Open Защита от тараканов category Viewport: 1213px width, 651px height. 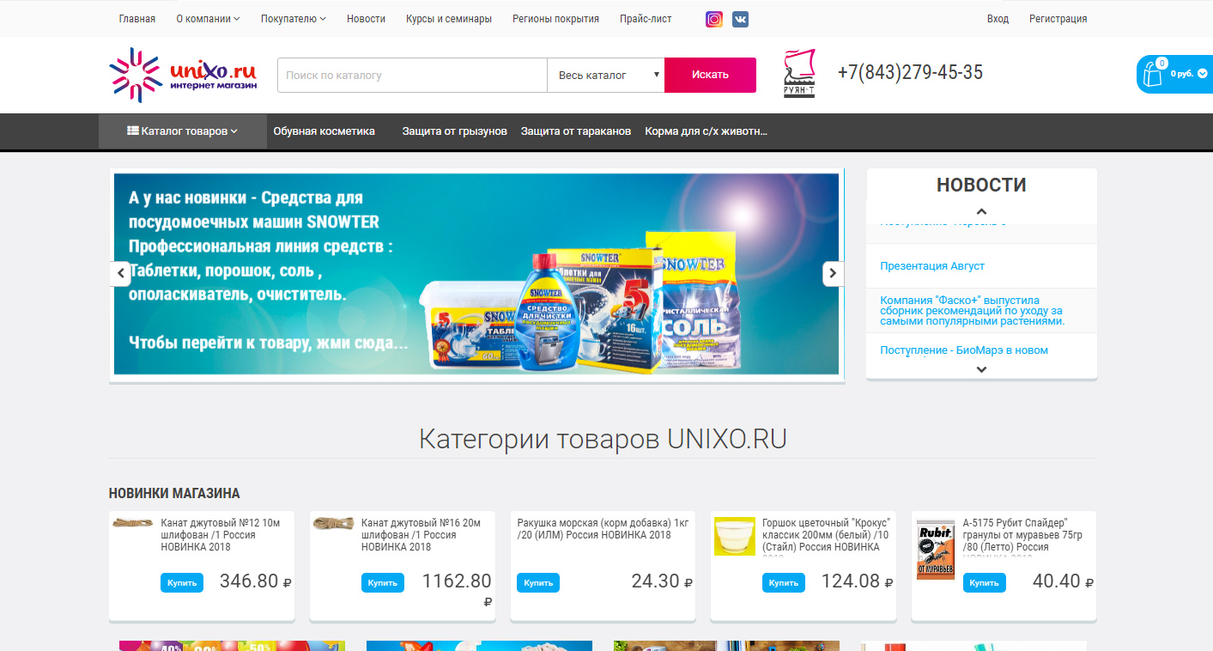click(x=576, y=131)
